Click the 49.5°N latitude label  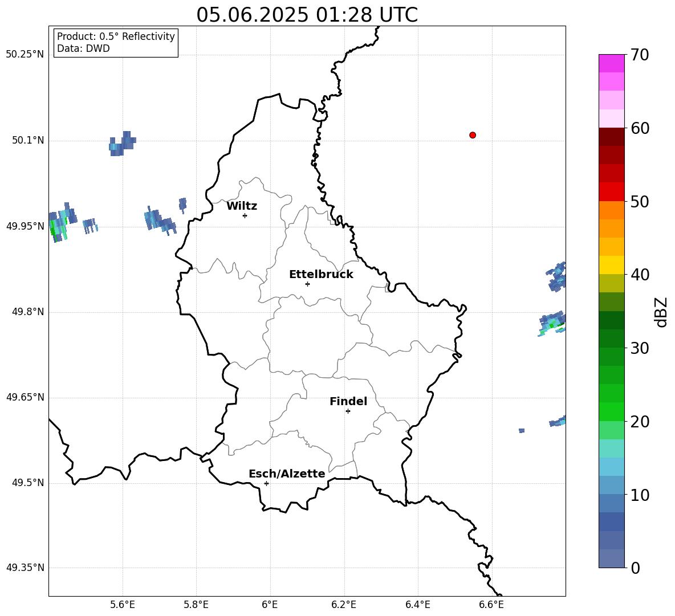(x=27, y=483)
